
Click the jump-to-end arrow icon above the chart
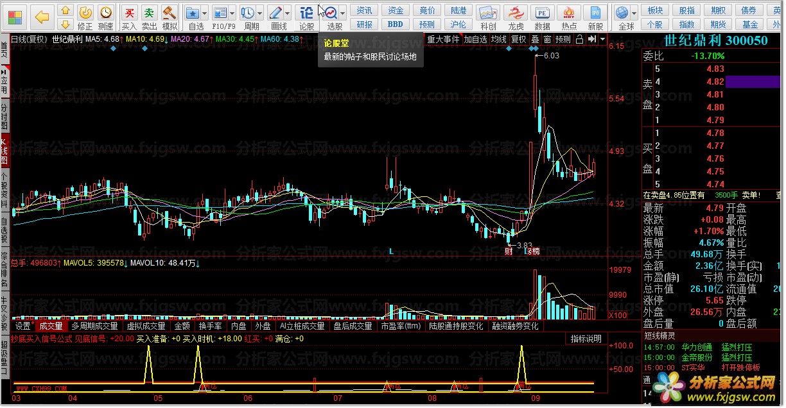point(592,38)
